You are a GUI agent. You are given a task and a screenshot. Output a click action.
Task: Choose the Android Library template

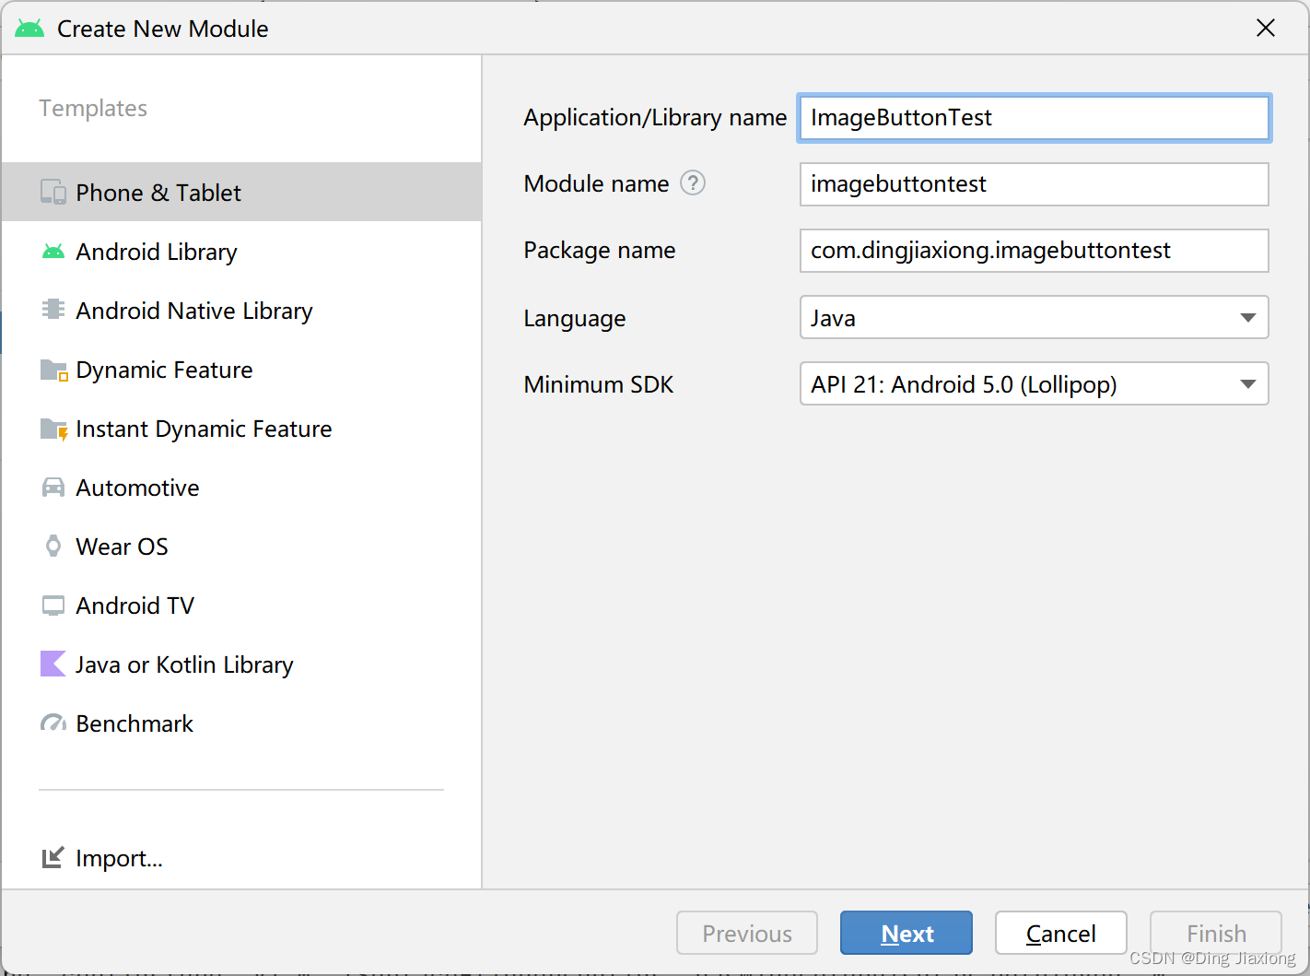click(x=241, y=251)
